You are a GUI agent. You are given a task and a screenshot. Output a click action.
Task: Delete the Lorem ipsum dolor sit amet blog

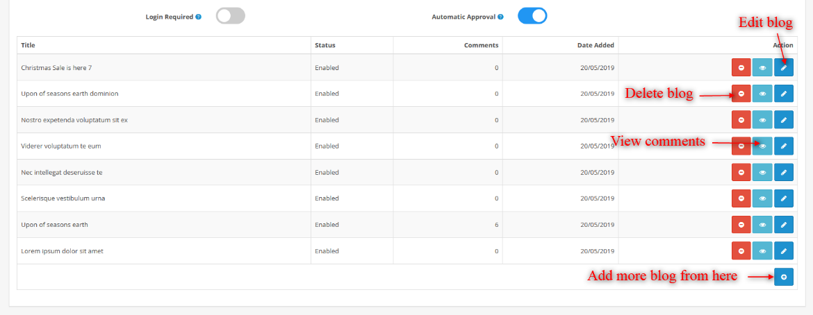(x=741, y=250)
